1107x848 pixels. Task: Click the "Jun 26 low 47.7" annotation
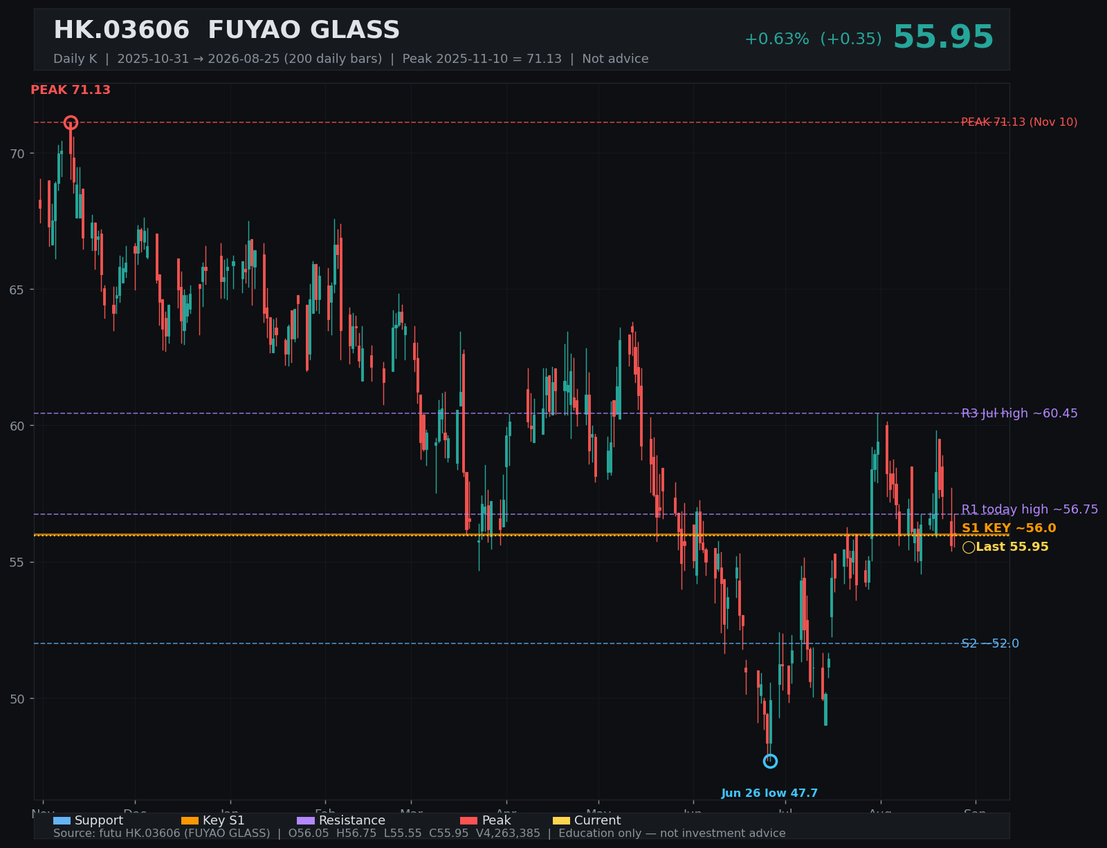click(769, 793)
